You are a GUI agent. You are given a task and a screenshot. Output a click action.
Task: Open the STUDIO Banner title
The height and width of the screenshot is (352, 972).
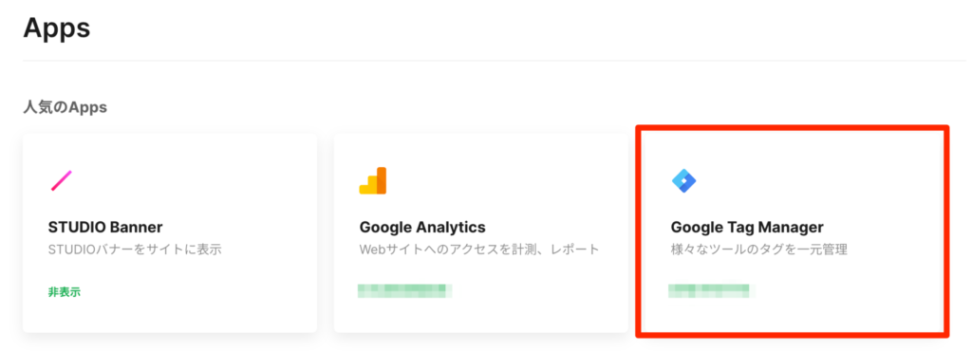click(x=105, y=227)
